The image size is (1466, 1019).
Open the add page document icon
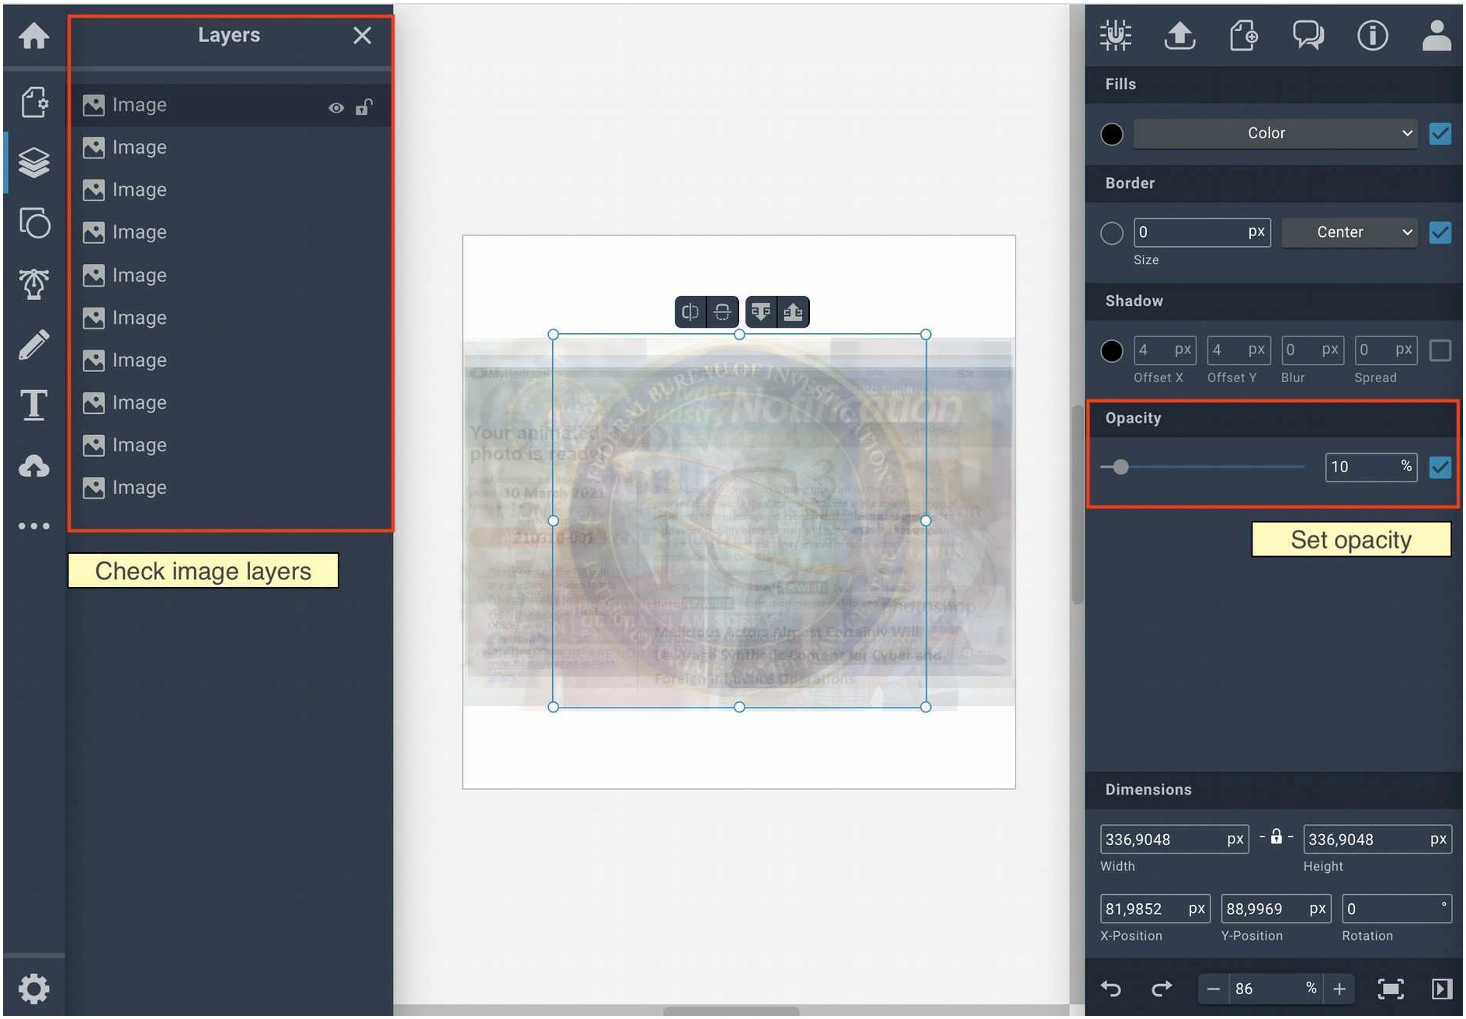(x=1244, y=36)
